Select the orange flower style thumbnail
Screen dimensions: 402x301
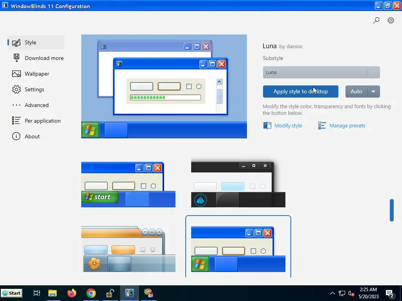coord(128,249)
